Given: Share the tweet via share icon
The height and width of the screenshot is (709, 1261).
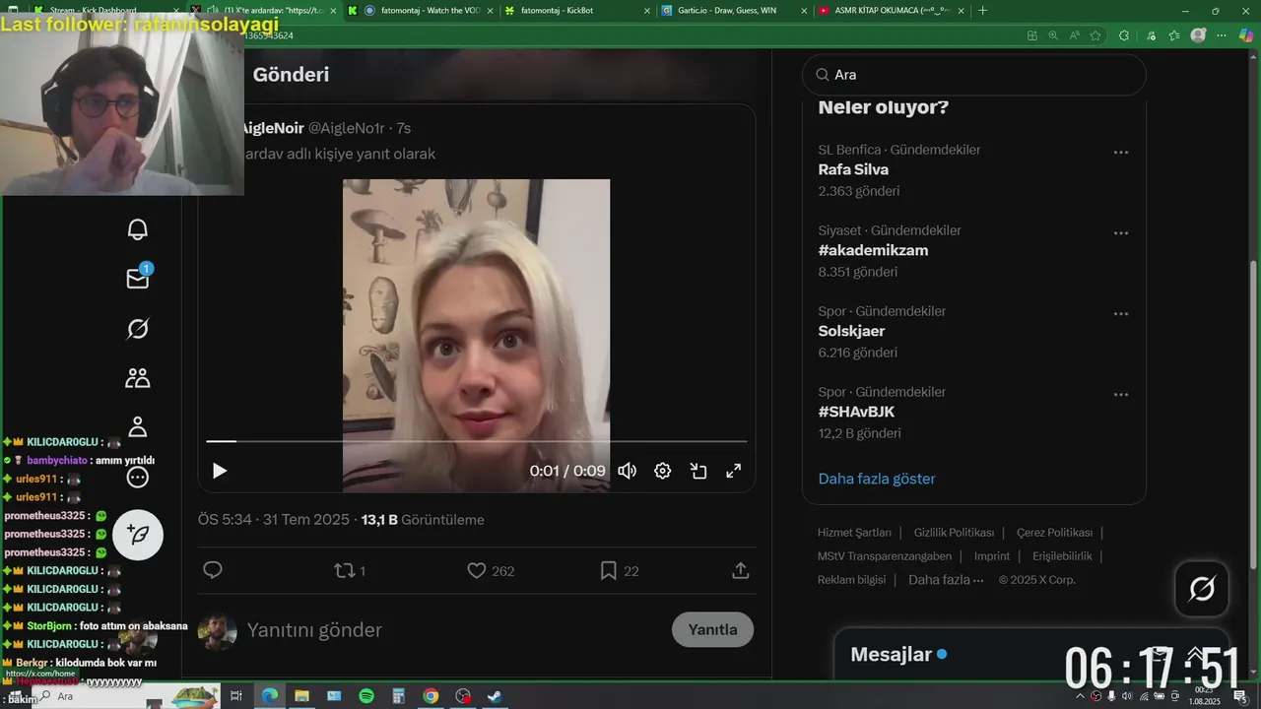Looking at the screenshot, I should [x=741, y=570].
